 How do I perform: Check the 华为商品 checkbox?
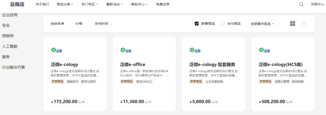[222, 23]
